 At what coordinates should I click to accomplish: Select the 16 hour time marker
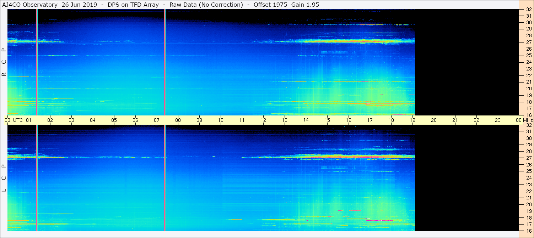pyautogui.click(x=349, y=120)
